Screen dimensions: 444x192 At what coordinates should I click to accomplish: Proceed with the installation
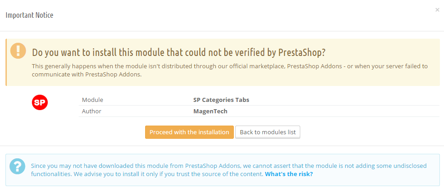189,132
